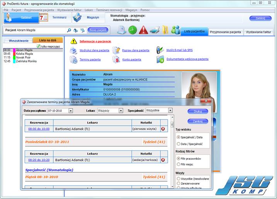Click the folder icon for Dokumentacja wejściowa
The image size is (277, 199).
[x=160, y=59]
